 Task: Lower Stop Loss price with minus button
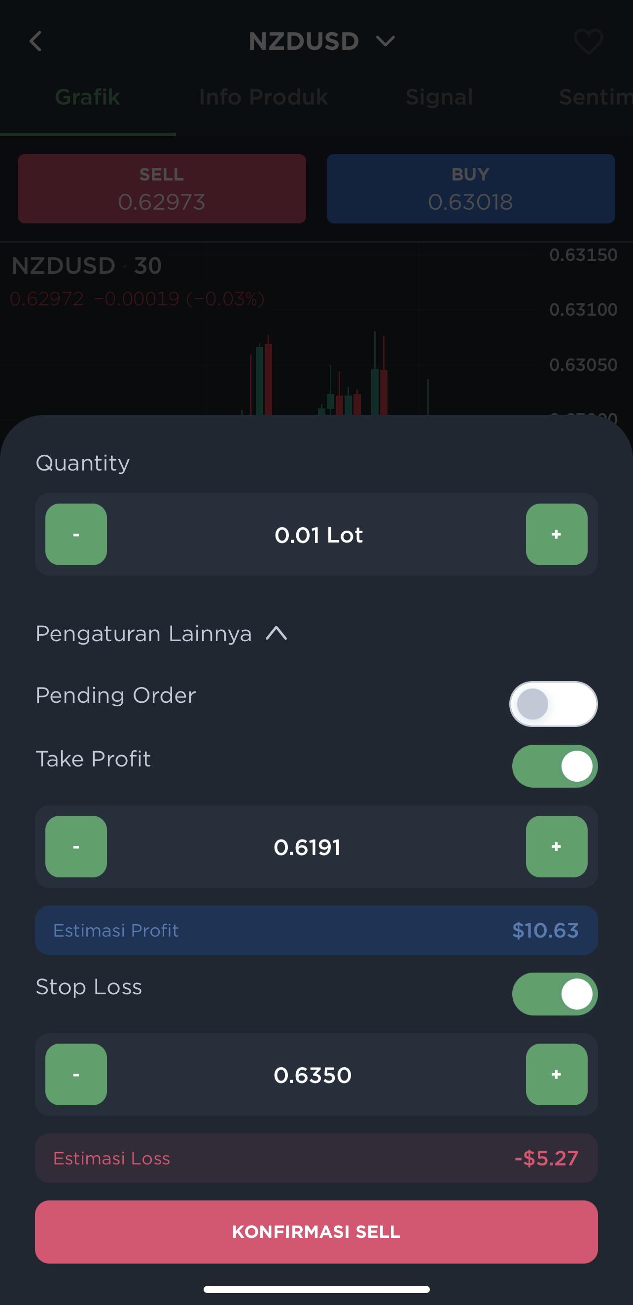[76, 1074]
